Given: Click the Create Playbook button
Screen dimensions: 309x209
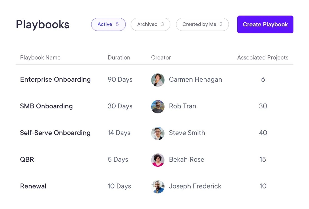Looking at the screenshot, I should point(265,24).
